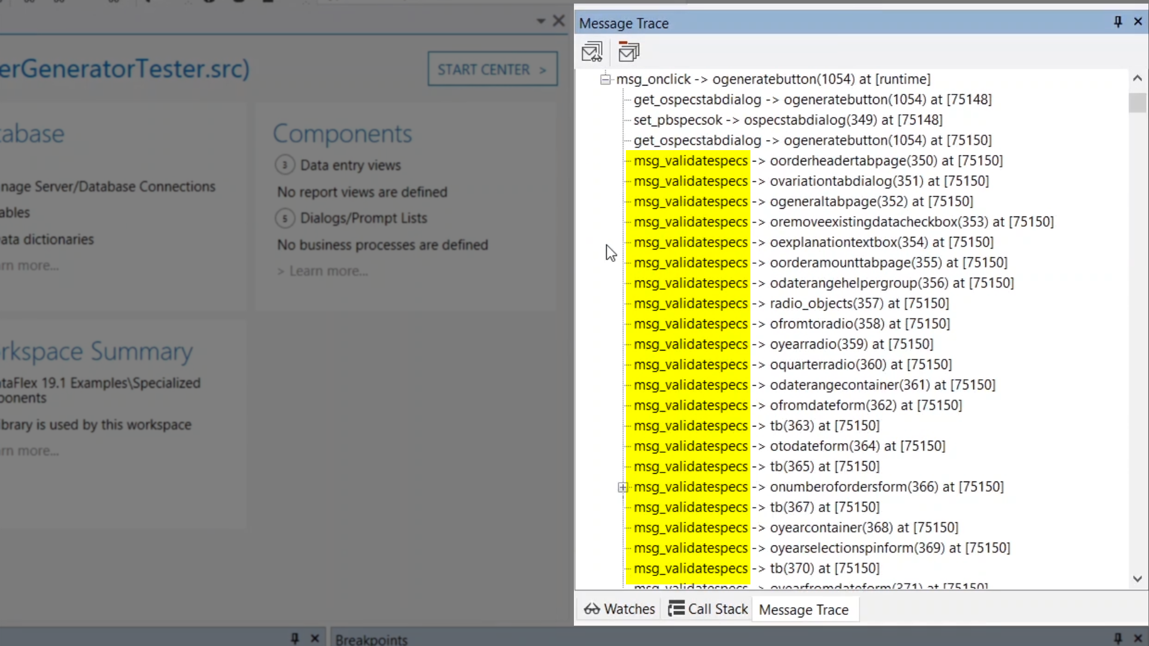Open Data entry views link

point(350,165)
